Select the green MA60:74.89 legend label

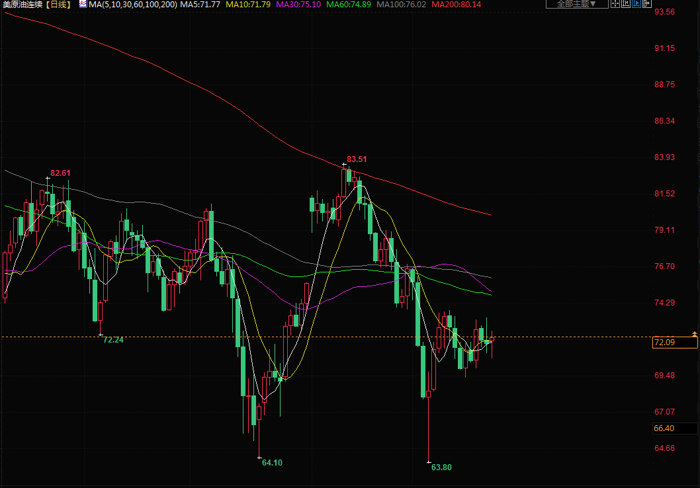coord(349,5)
